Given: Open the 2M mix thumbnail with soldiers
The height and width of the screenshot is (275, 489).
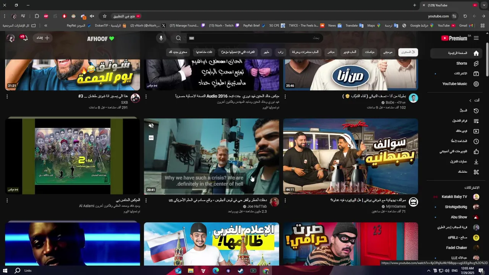Looking at the screenshot, I should coord(73,156).
